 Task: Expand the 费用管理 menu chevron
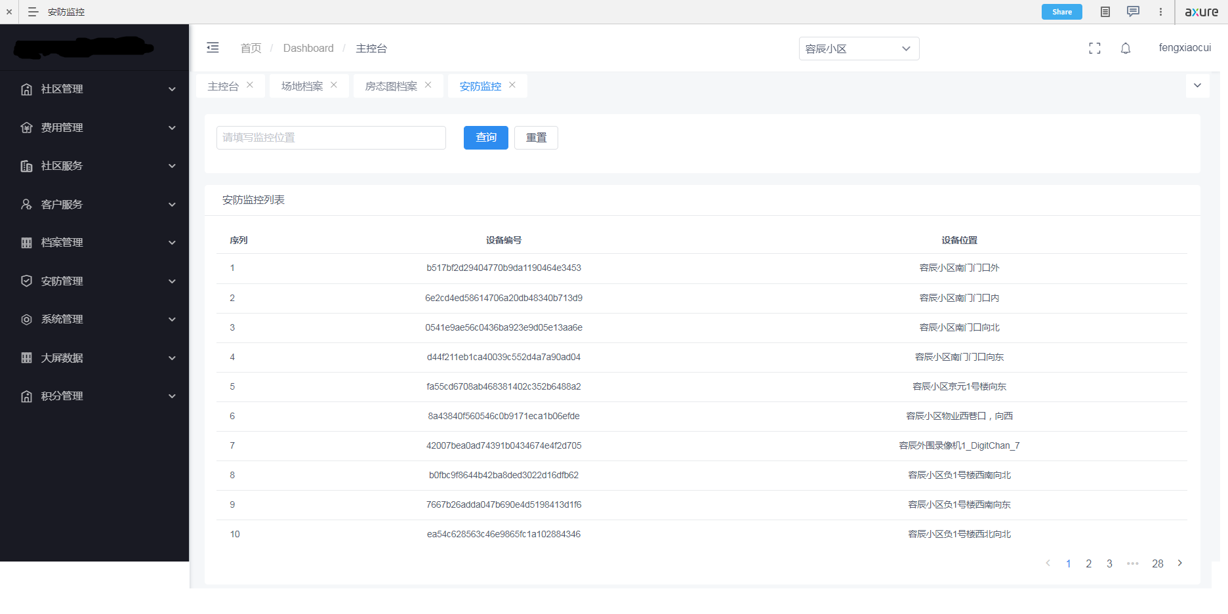point(172,128)
